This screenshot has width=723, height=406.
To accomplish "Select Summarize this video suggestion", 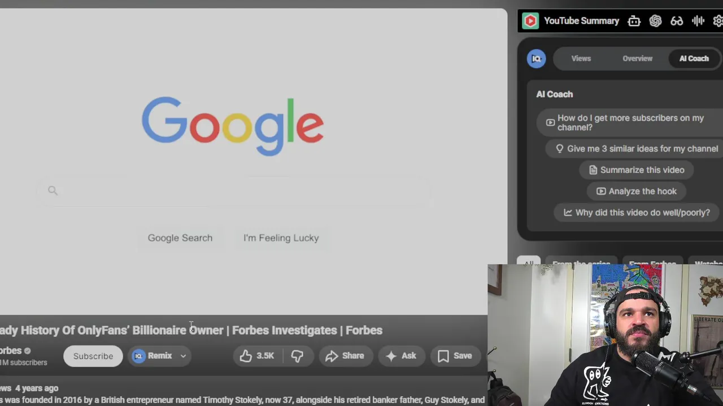I will (636, 170).
